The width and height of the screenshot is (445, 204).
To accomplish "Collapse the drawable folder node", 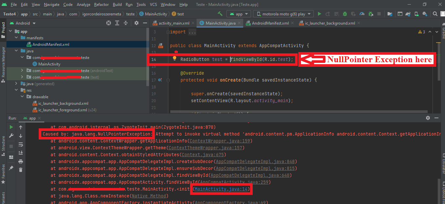I will (x=22, y=97).
